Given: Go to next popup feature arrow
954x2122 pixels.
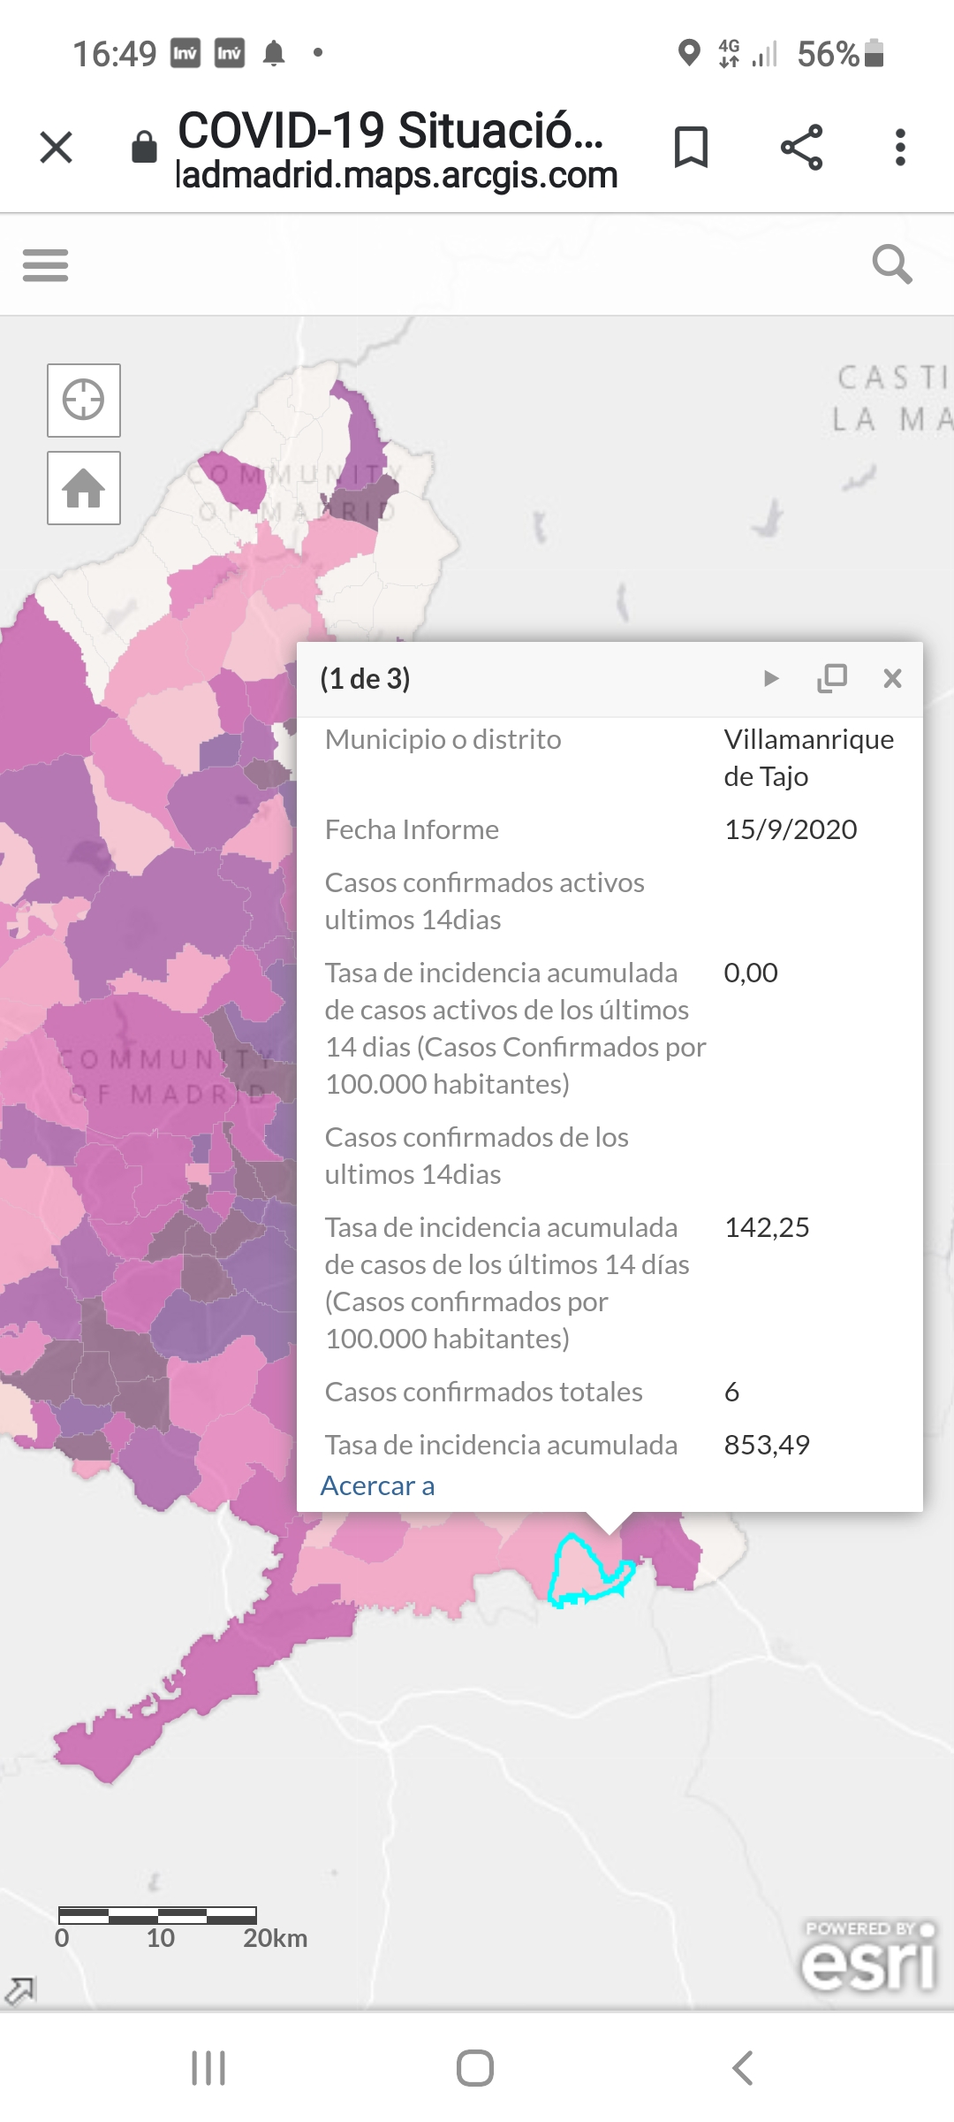Looking at the screenshot, I should coord(771,678).
